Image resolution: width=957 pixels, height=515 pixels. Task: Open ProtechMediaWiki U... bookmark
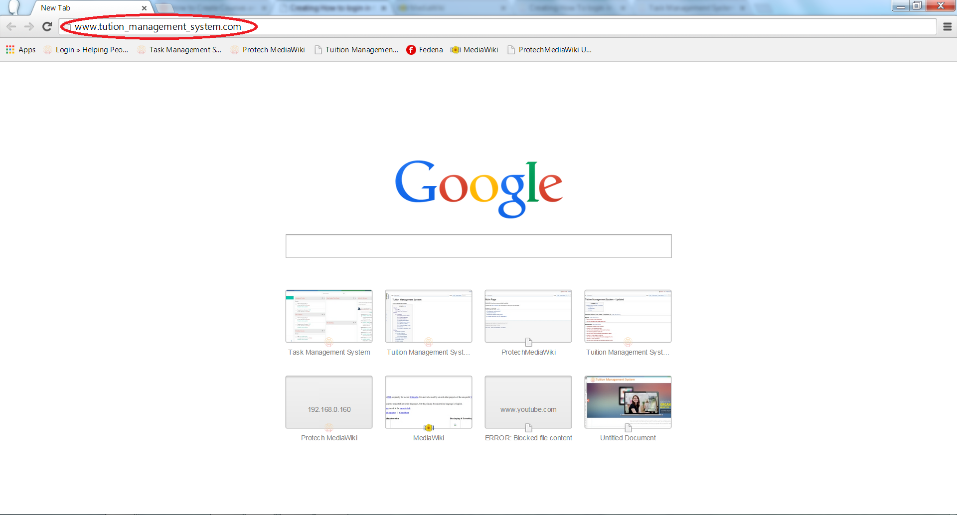pos(549,50)
